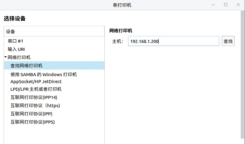Select 输入 URI in device list
Image resolution: width=245 pixels, height=144 pixels.
click(16, 49)
